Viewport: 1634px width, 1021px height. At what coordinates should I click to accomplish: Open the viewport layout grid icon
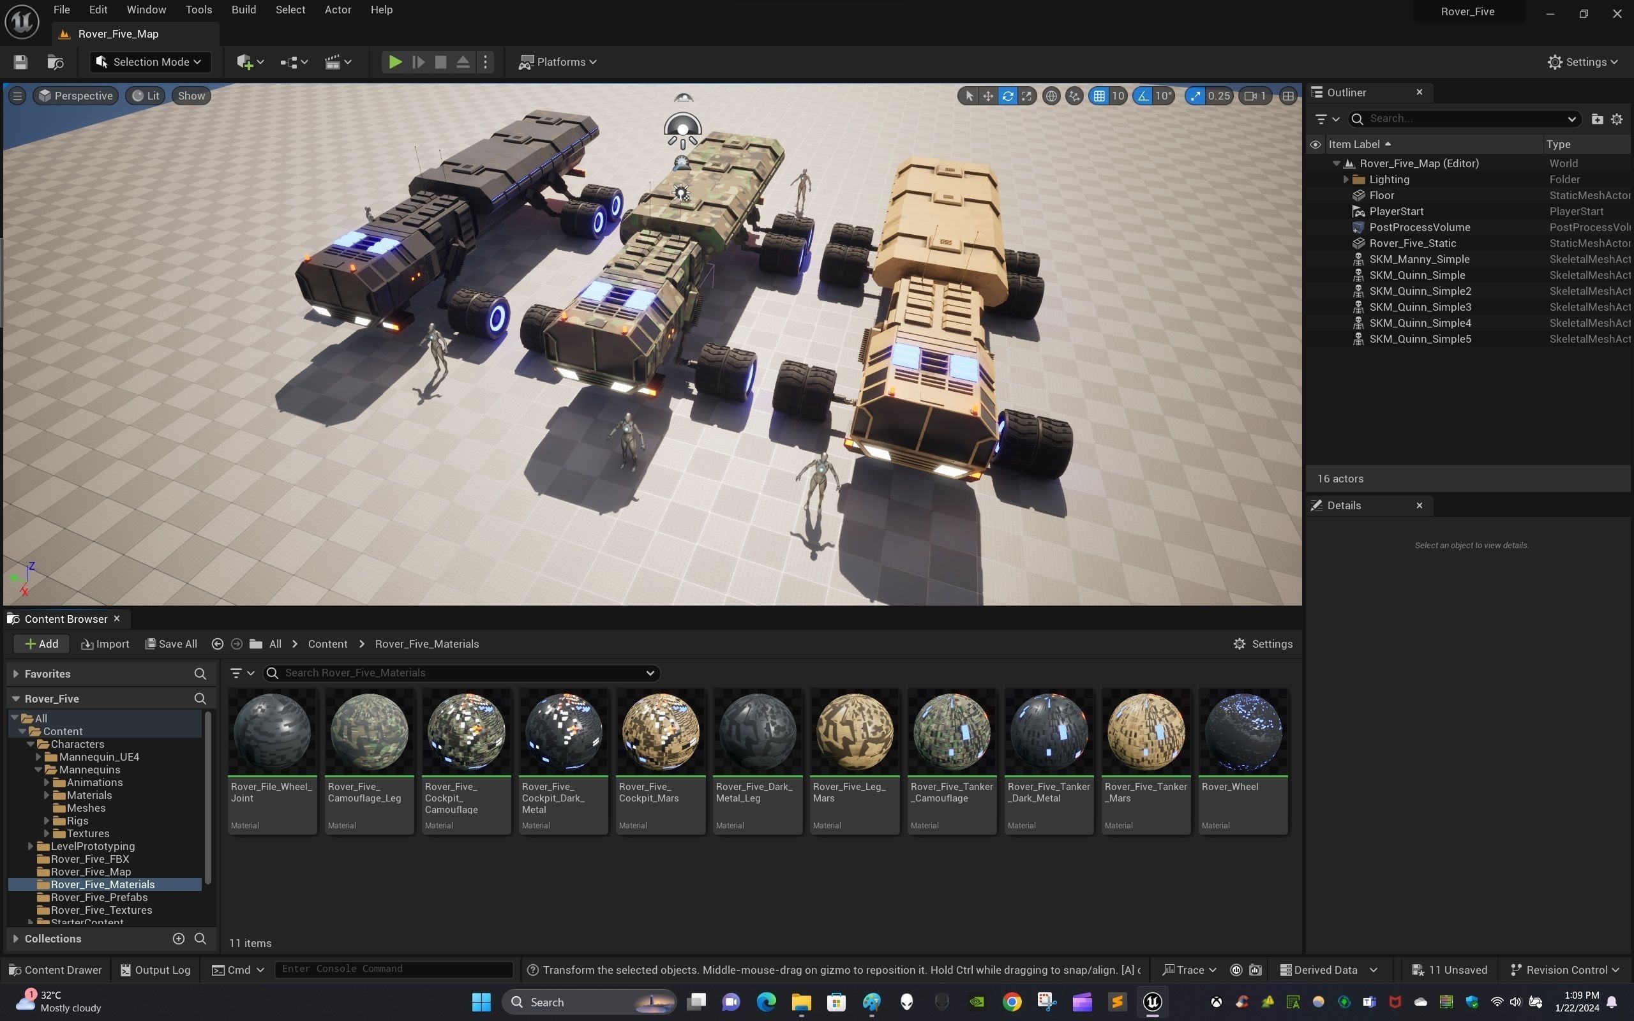click(1287, 96)
